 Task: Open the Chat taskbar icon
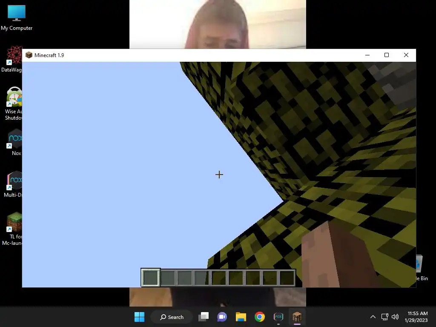[222, 317]
